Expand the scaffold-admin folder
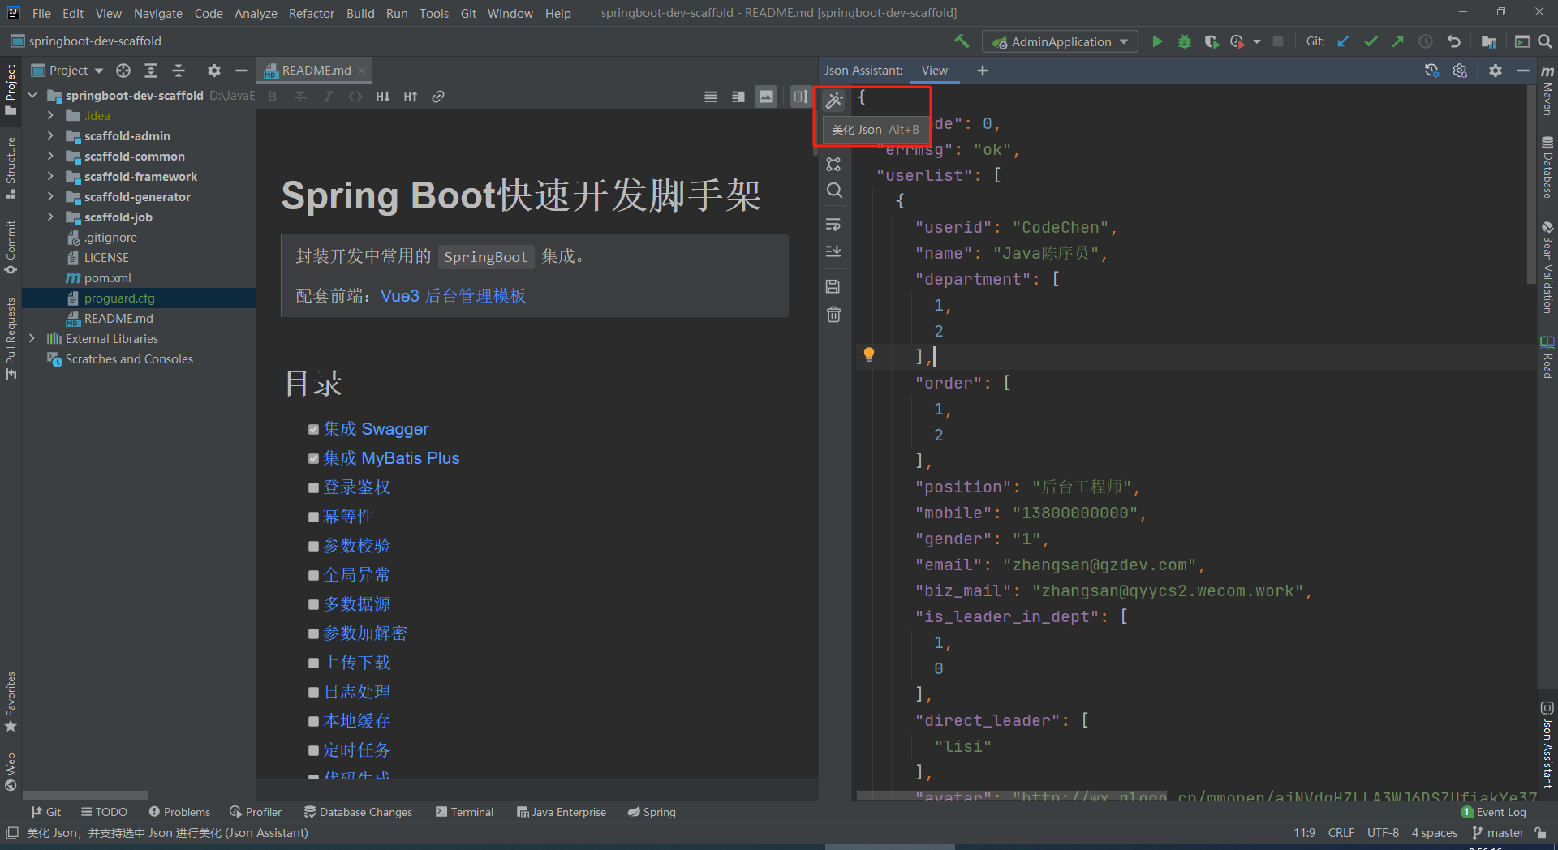Screen dimensions: 1558x850 [x=50, y=136]
